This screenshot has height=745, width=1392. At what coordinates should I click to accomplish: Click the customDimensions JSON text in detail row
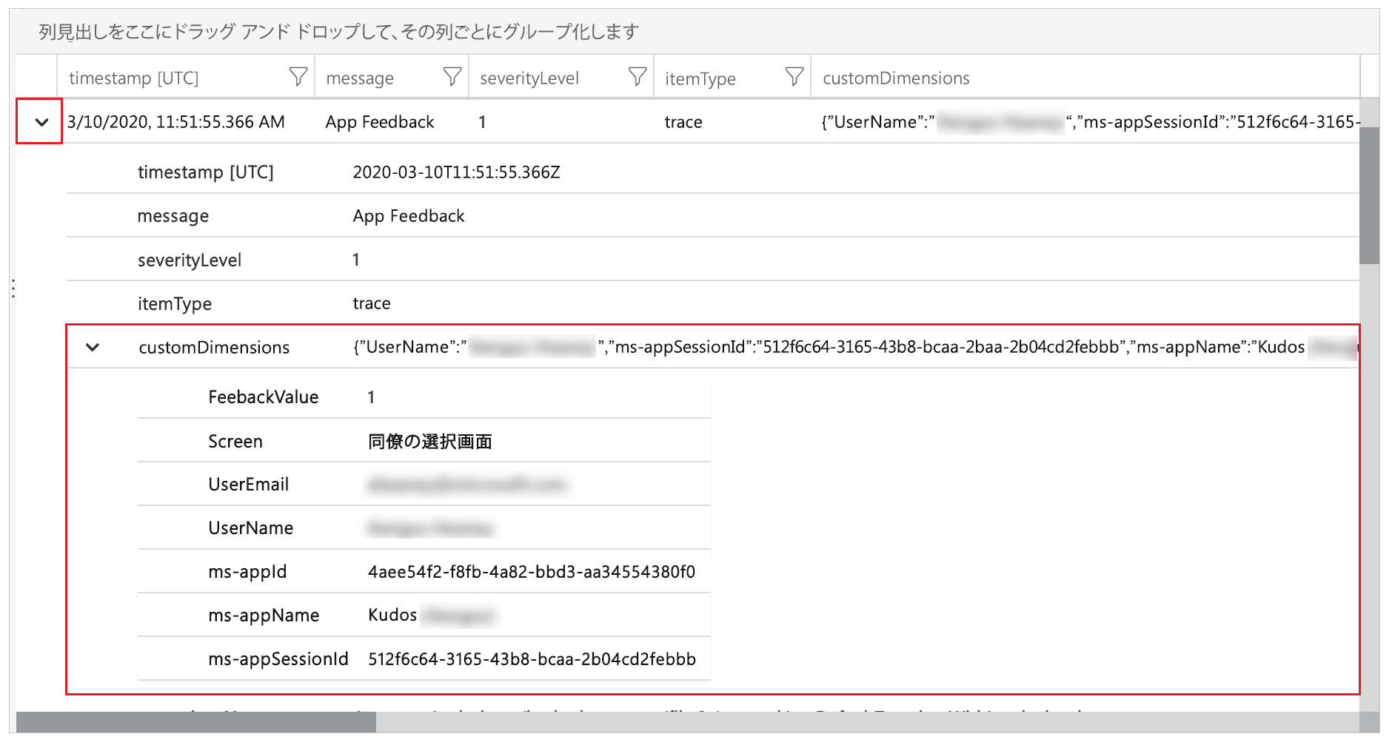point(854,347)
